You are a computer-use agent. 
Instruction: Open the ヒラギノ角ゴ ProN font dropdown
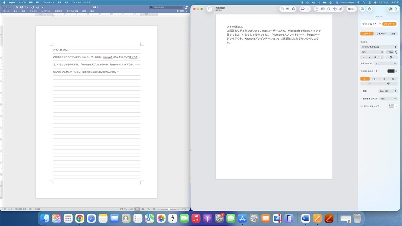coord(379,47)
